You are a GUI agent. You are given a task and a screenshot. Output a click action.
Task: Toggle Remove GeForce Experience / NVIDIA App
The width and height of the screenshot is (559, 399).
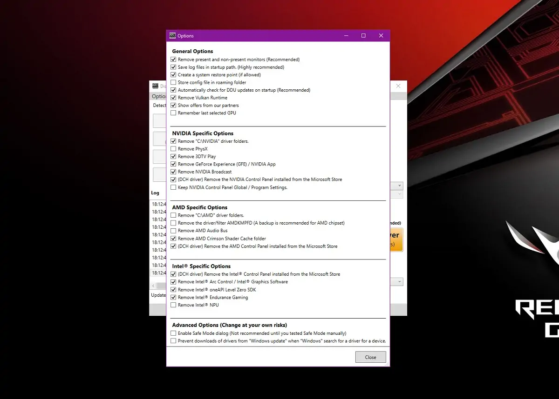coord(173,164)
